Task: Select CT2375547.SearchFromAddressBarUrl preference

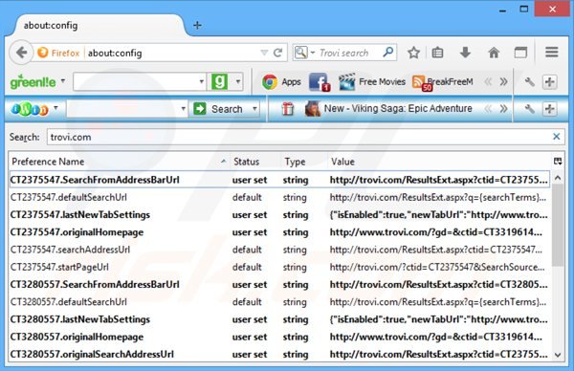Action: click(279, 180)
